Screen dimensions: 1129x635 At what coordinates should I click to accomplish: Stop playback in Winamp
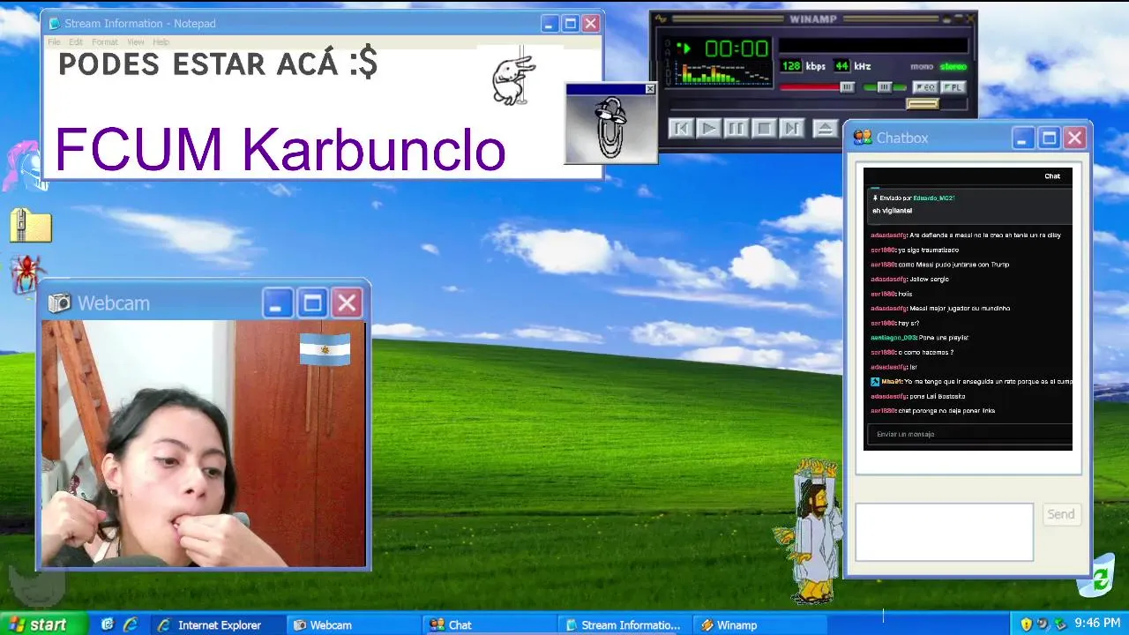click(x=764, y=129)
